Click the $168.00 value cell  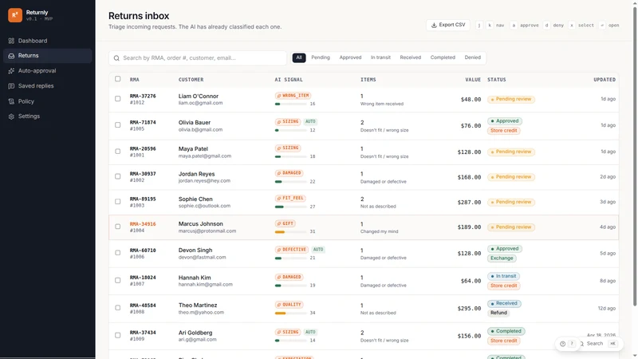point(469,177)
